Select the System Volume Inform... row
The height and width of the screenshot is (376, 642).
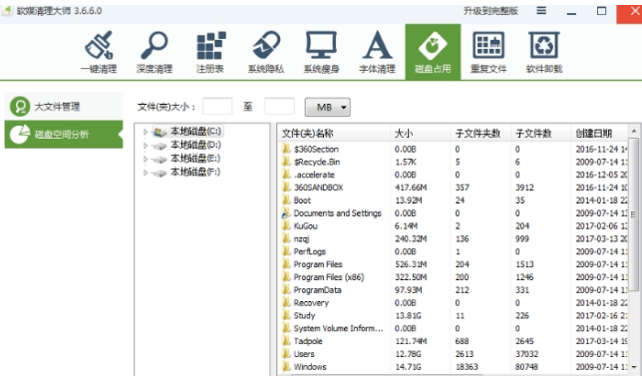(x=454, y=328)
